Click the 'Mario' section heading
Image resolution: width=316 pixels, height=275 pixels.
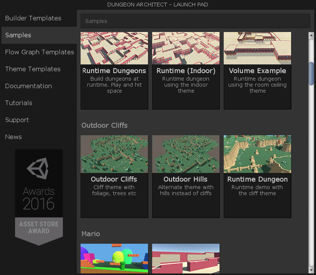click(x=91, y=234)
